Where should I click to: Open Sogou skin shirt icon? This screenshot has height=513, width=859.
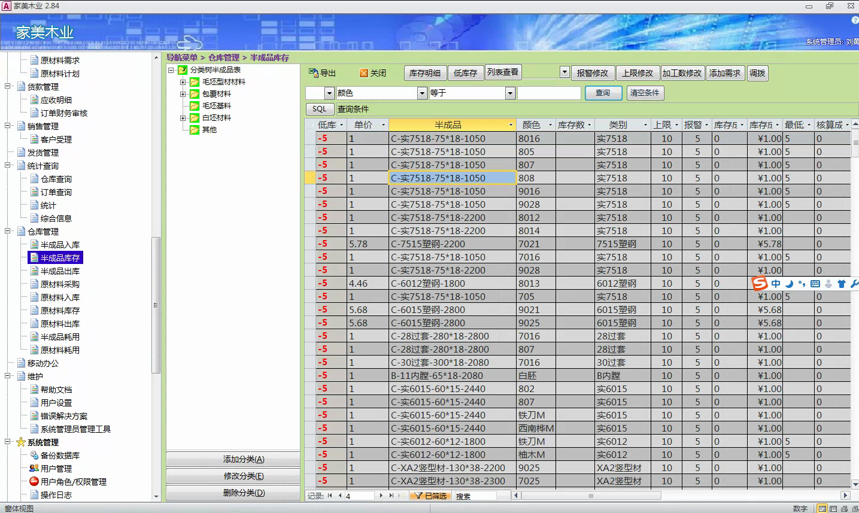point(842,284)
